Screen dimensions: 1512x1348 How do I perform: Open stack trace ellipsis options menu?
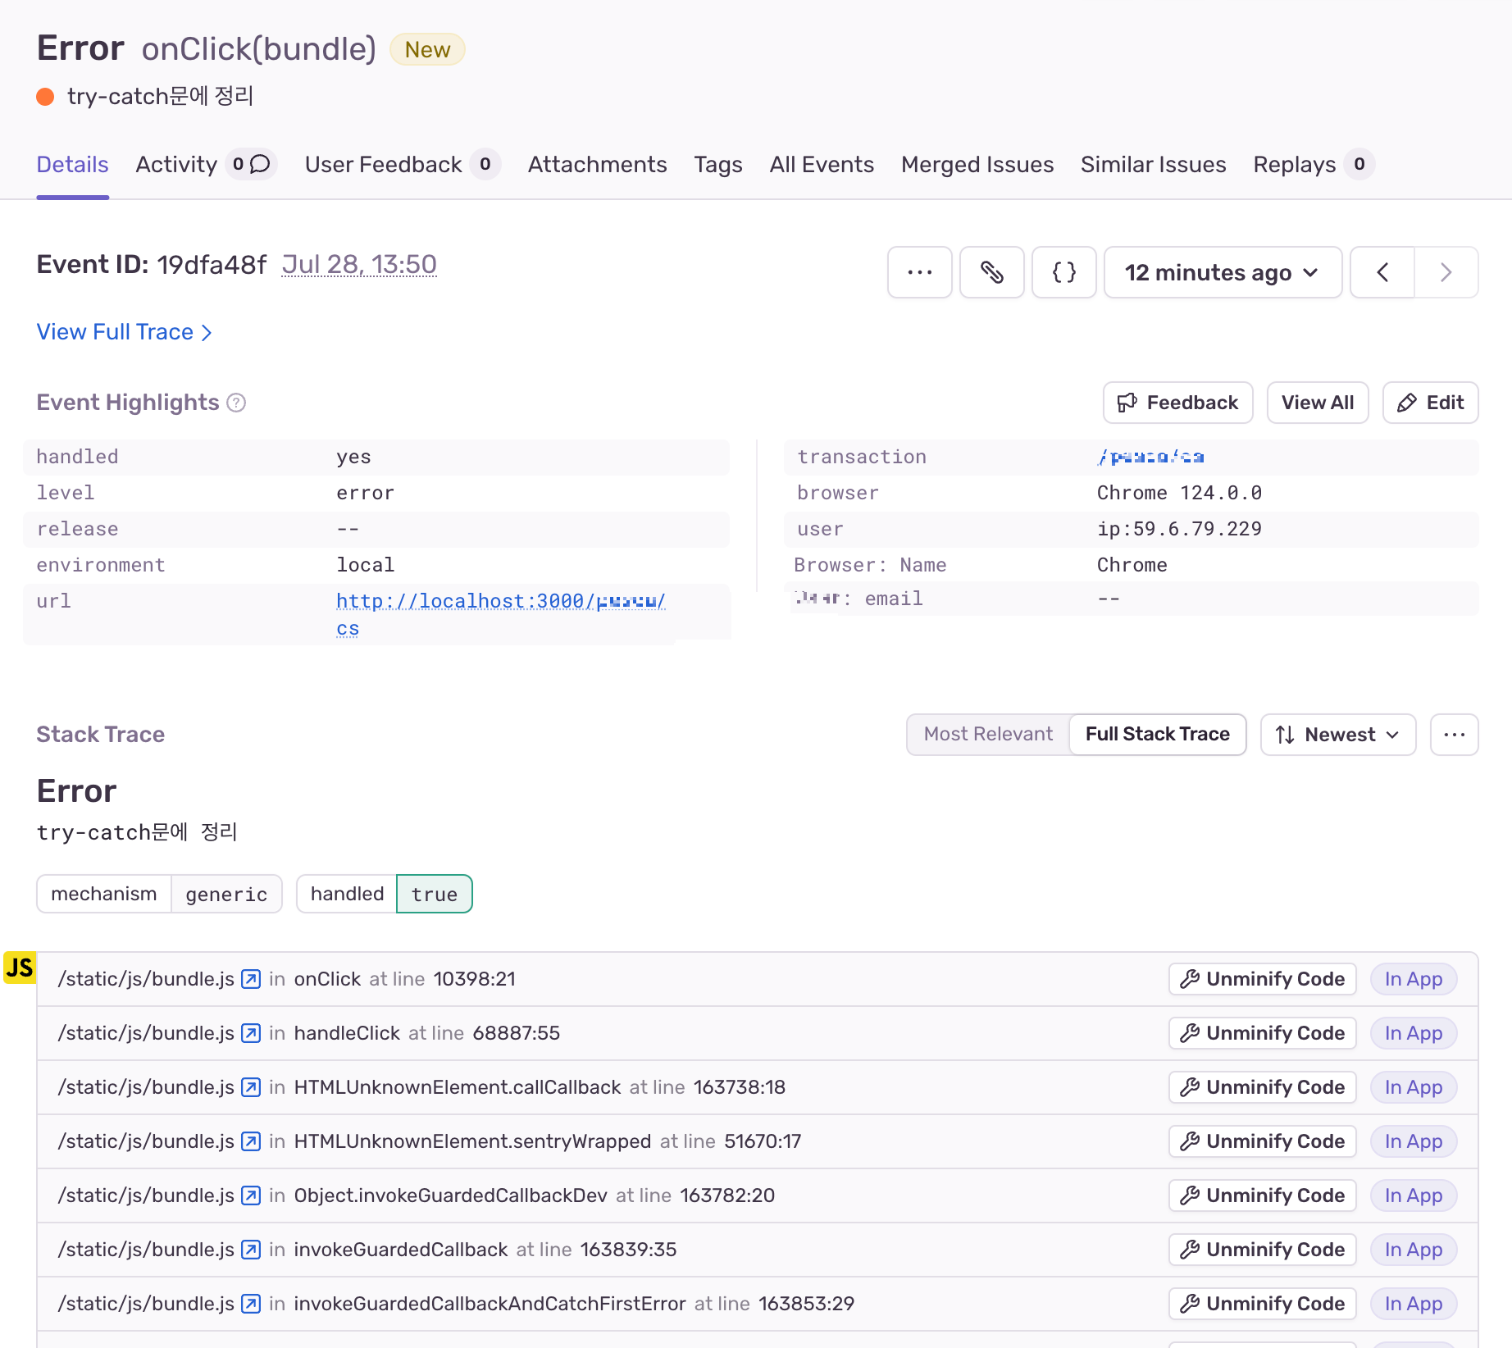click(1454, 734)
